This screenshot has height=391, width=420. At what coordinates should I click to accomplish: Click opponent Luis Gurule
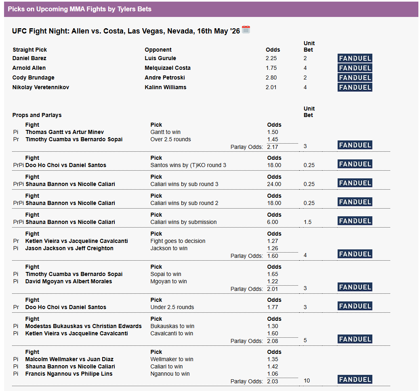pos(160,58)
